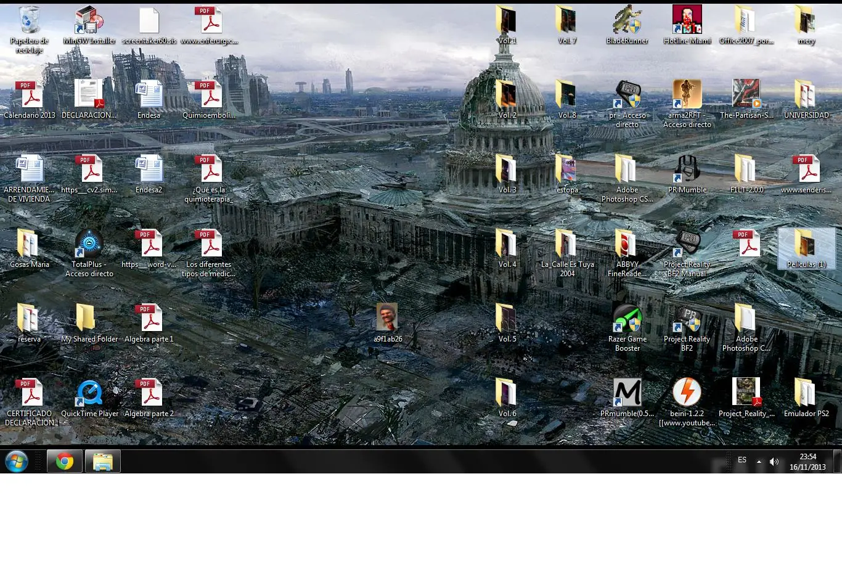
Task: Select the https___cv2.sim... PDF file
Action: (89, 174)
